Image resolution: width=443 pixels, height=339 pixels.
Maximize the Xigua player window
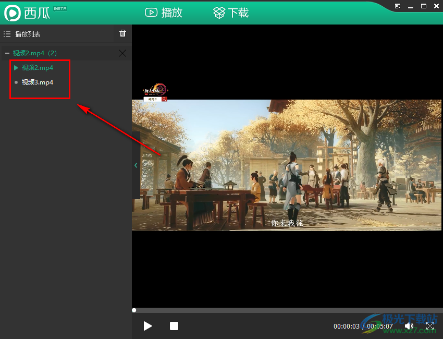tap(424, 6)
